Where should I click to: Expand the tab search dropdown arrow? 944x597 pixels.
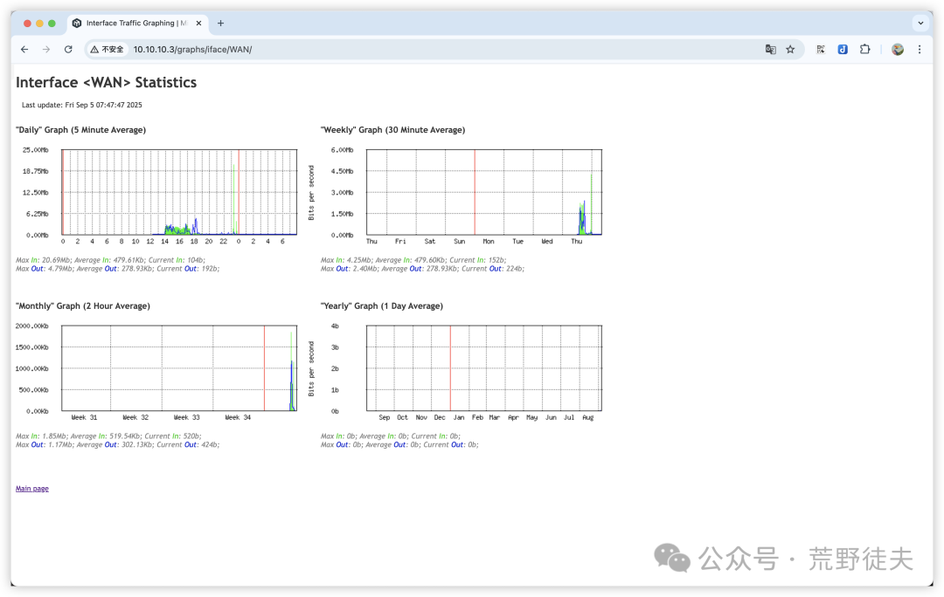[x=920, y=23]
